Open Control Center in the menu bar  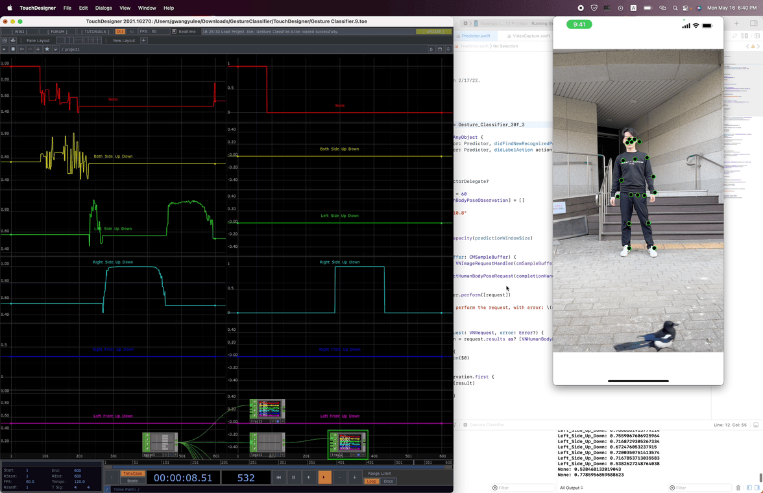tap(686, 8)
